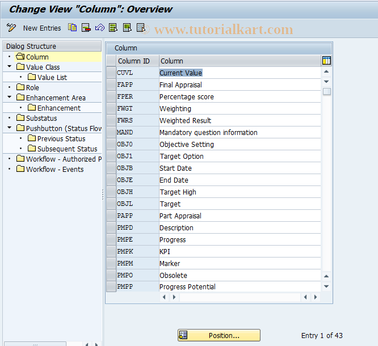The image size is (378, 346).
Task: Collapse the Pushbutton (Status Flow) node
Action: [x=10, y=128]
